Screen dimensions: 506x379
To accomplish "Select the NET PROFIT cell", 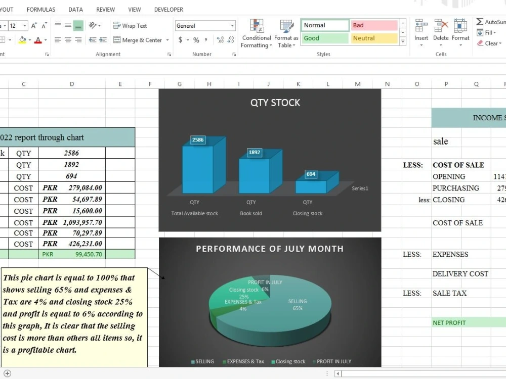I will tap(469, 322).
